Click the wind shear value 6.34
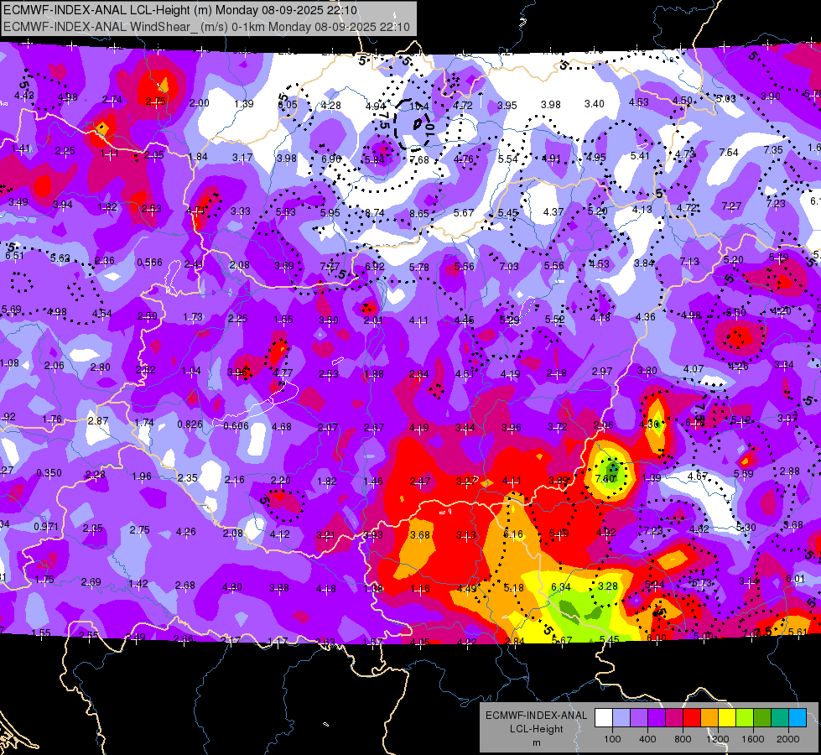Viewport: 821px width, 755px height. (x=561, y=587)
